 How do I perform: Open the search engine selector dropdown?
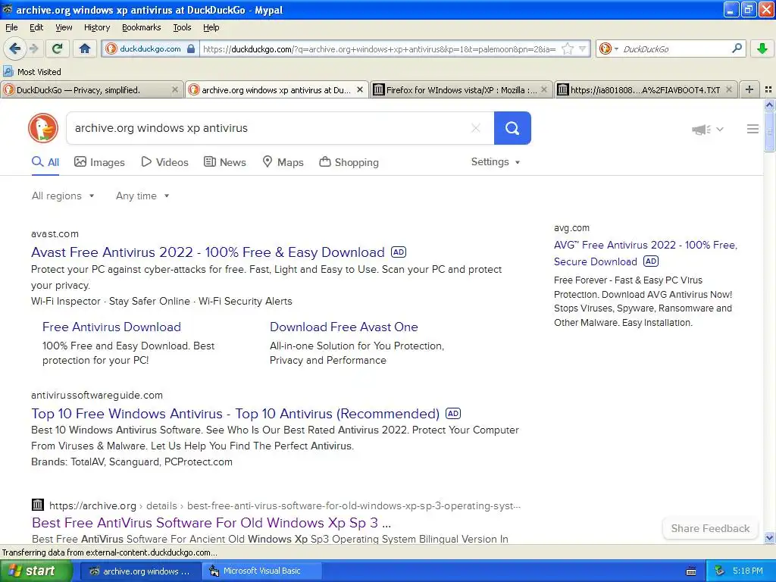609,48
